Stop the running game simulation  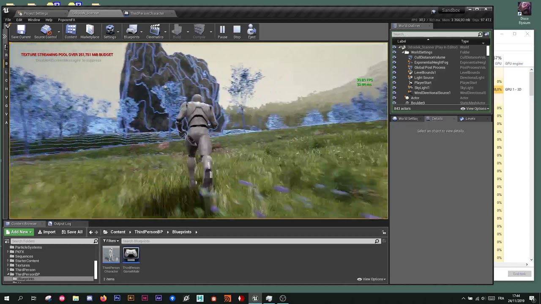pyautogui.click(x=237, y=31)
